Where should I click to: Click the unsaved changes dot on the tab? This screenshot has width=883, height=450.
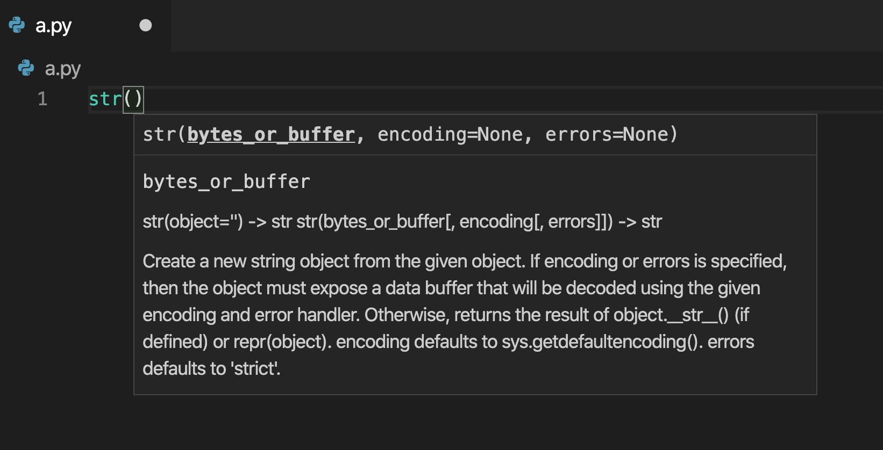145,25
